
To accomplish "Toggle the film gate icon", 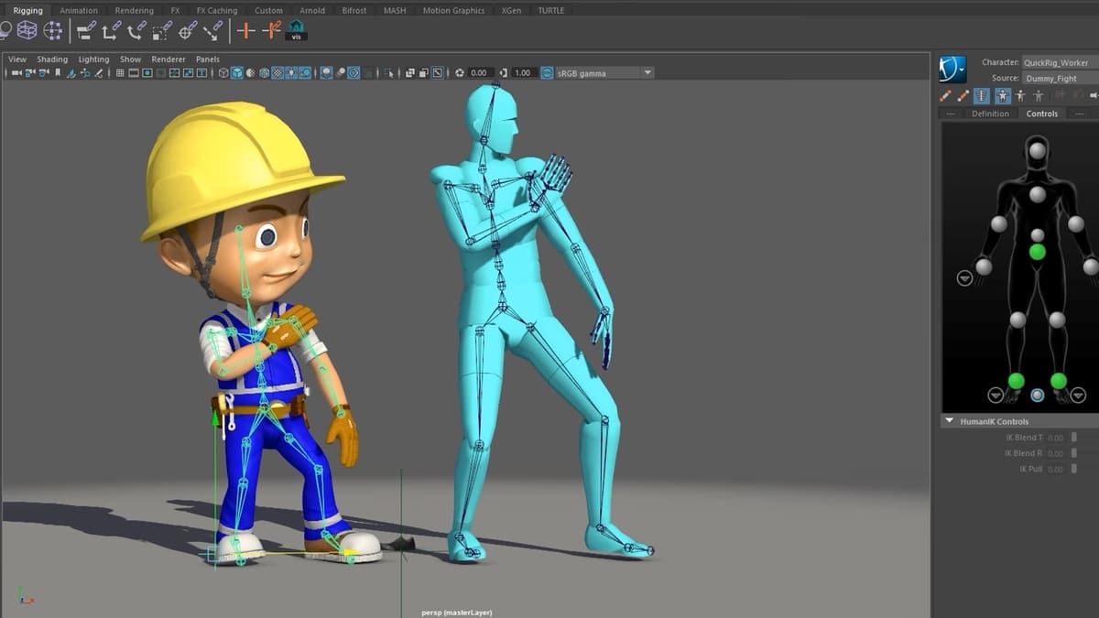I will coord(134,72).
